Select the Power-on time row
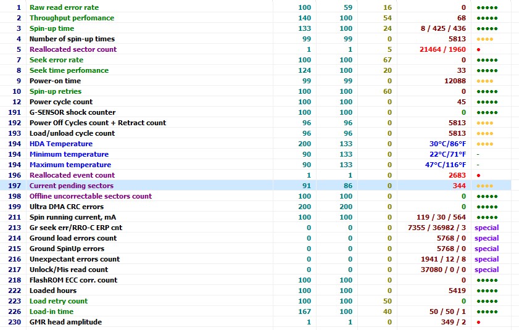 [x=255, y=81]
